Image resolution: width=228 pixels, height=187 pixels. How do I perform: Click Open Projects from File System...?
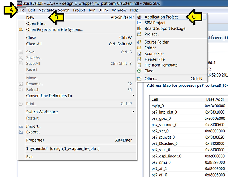tap(77, 30)
